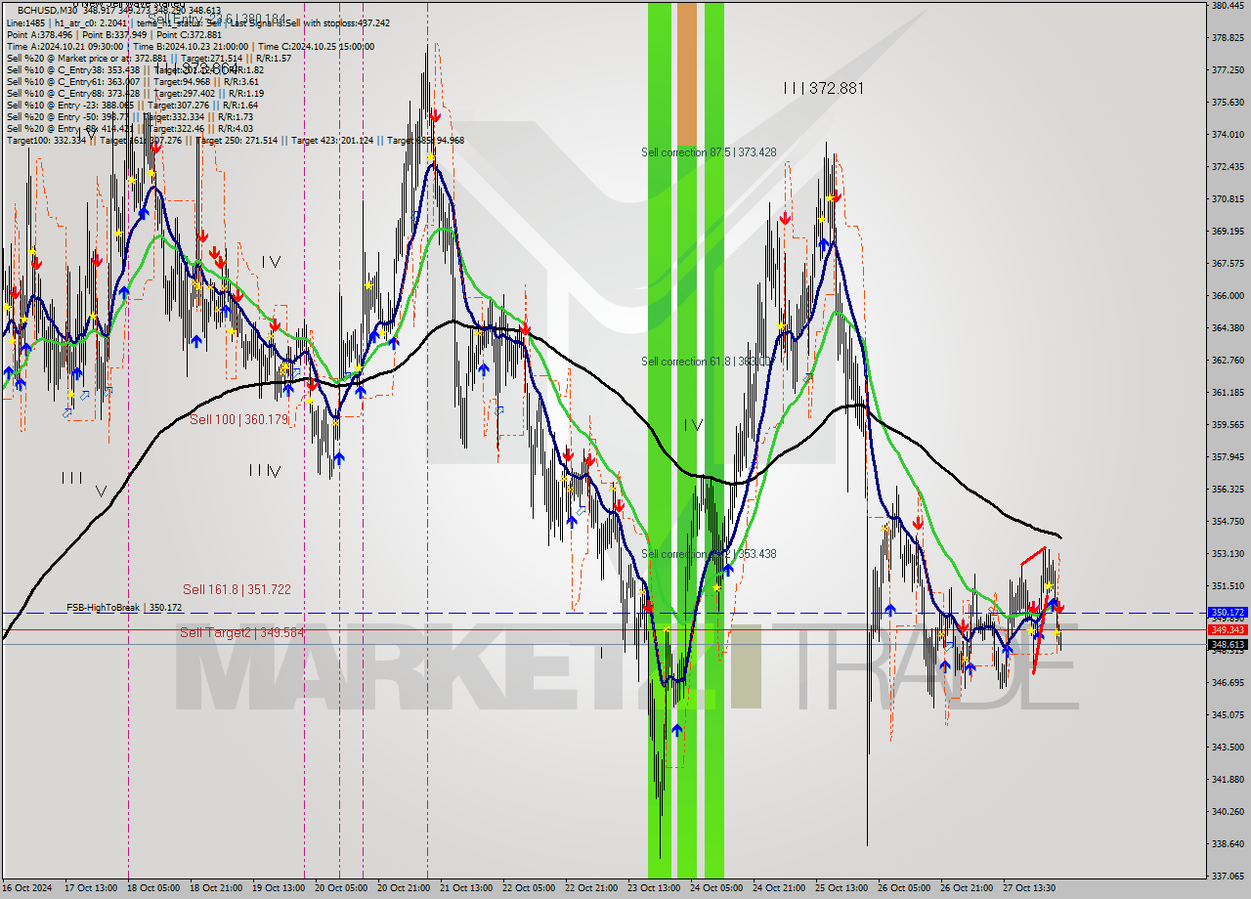Screen dimensions: 1251x899
Task: Click the 340.260 price axis value
Action: tap(1228, 811)
